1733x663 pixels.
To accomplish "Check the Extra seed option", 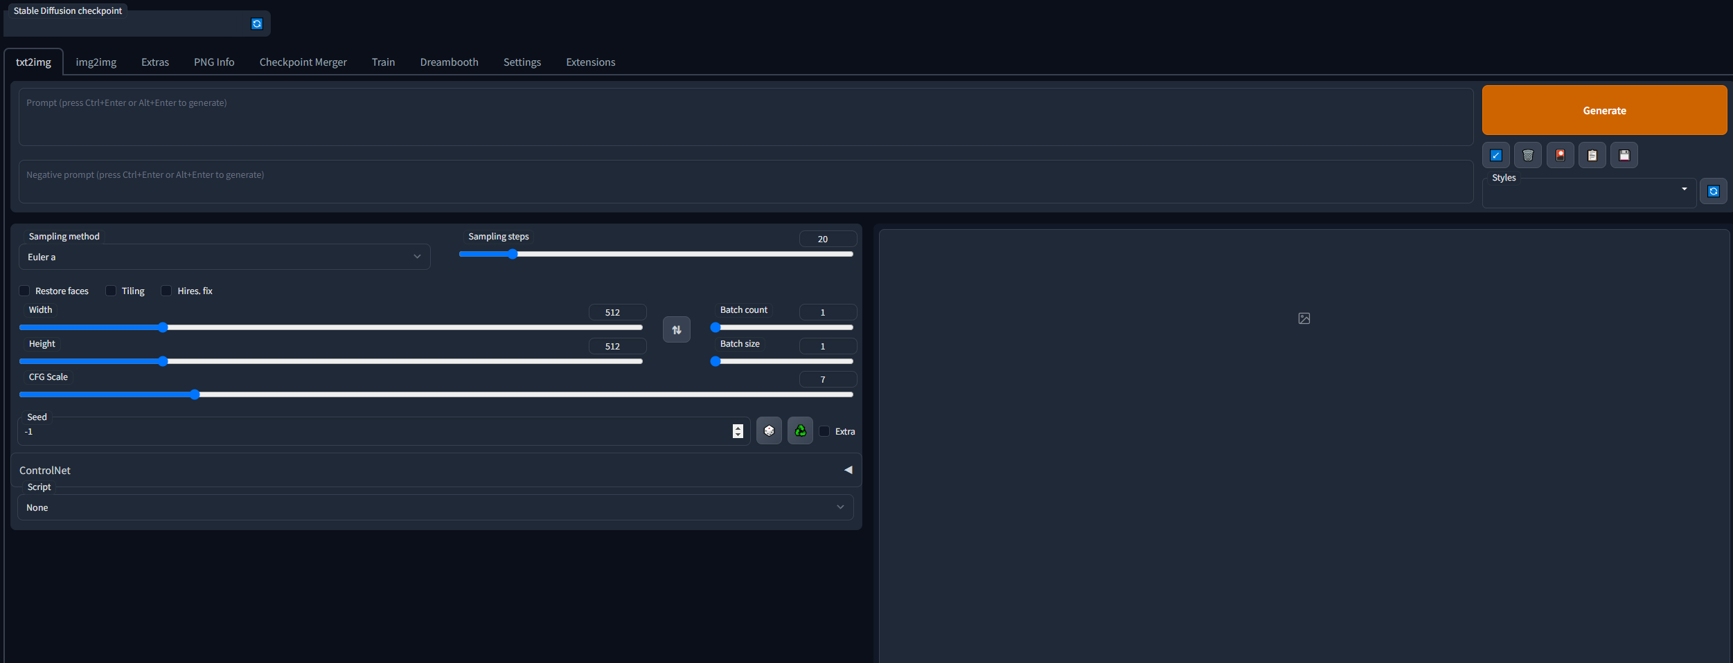I will [824, 431].
